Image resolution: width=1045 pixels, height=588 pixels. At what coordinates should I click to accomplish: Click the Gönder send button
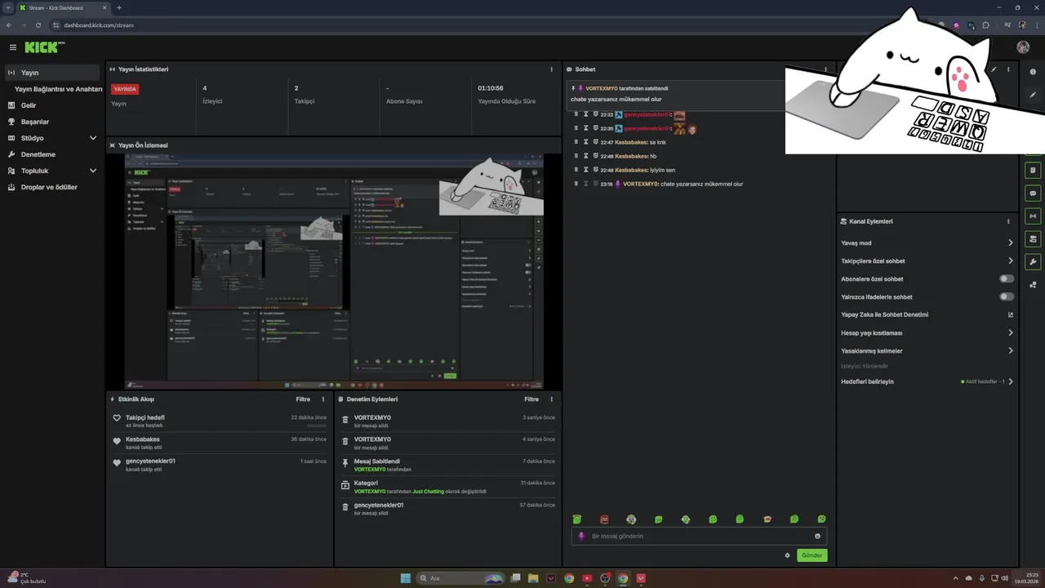coord(812,555)
